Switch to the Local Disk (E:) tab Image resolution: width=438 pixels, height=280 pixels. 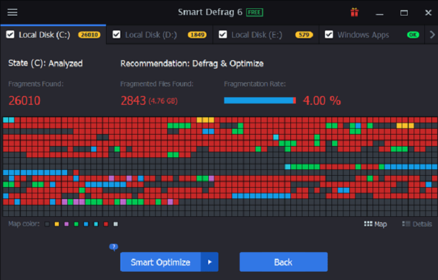[265, 35]
